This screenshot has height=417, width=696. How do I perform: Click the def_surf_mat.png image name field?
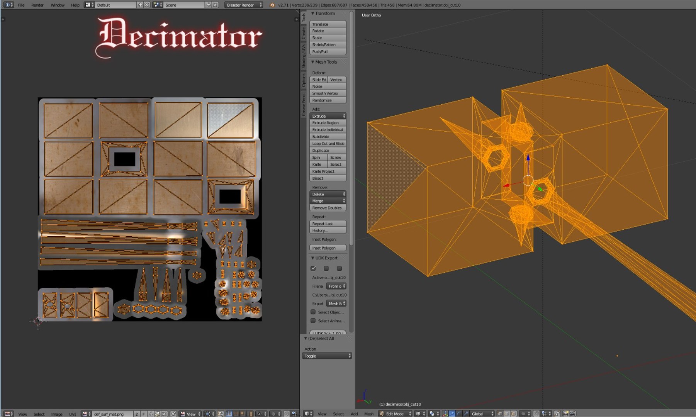[x=113, y=414]
